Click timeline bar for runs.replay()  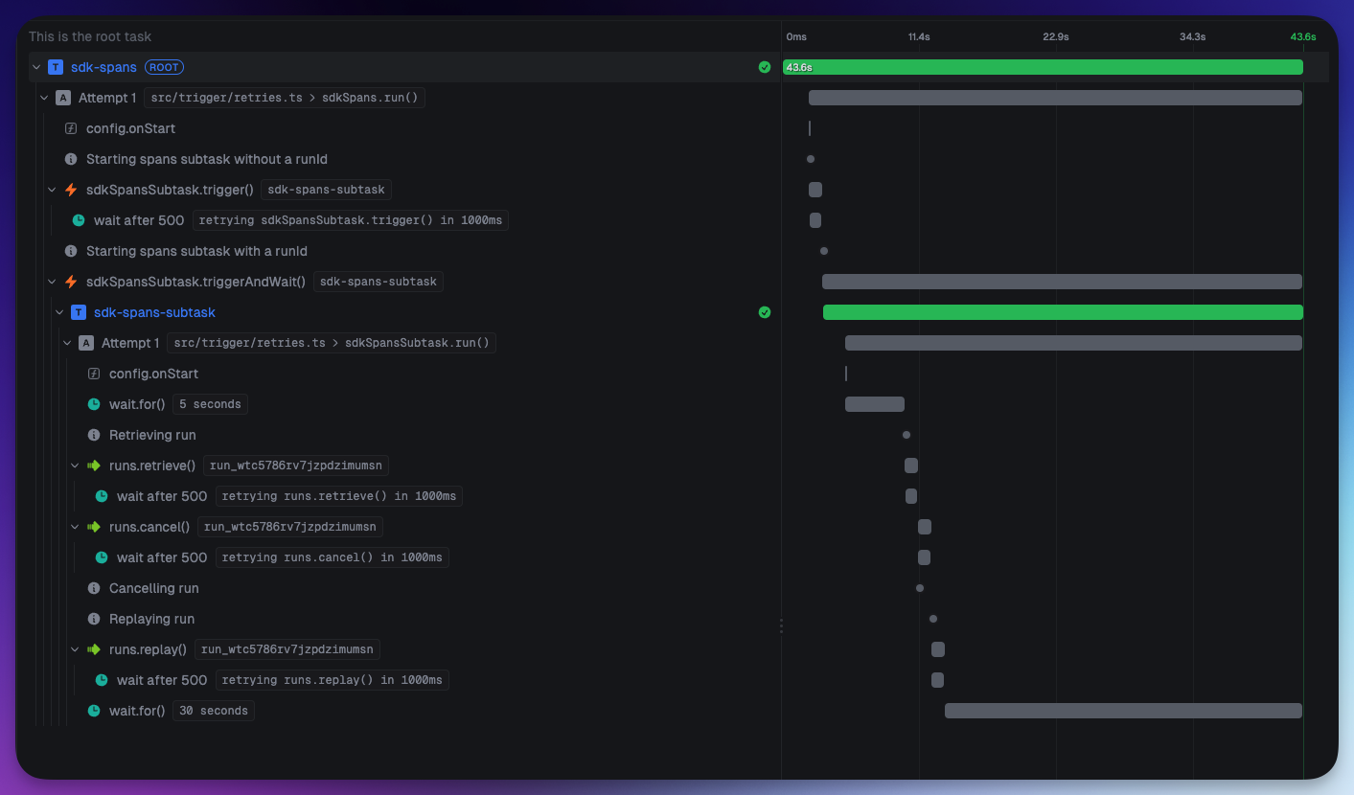[x=938, y=649]
